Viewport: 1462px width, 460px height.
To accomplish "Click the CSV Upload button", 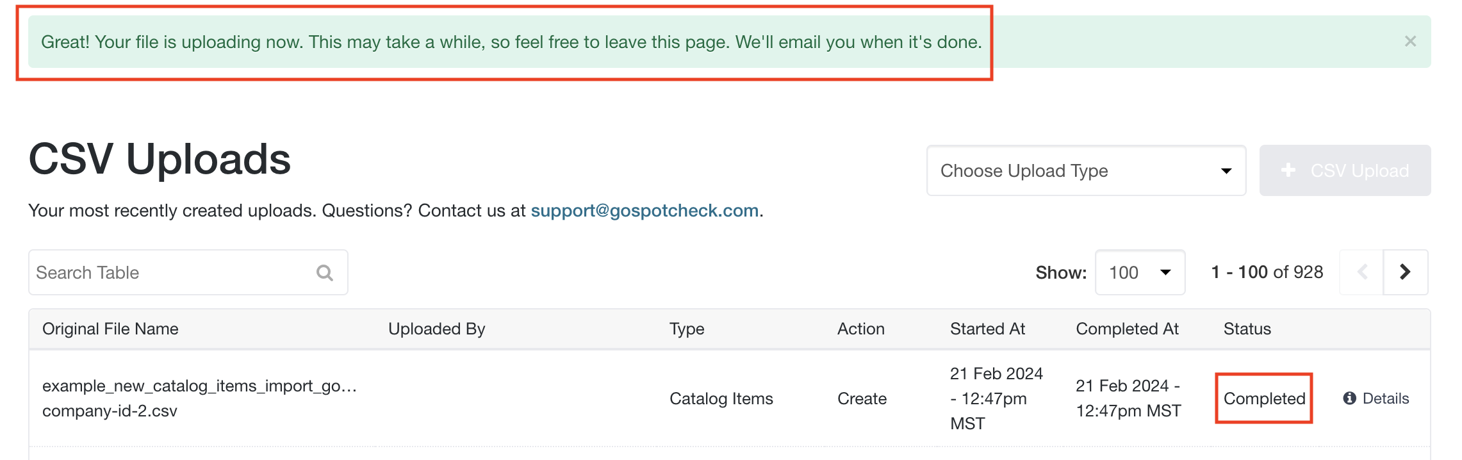I will [x=1345, y=170].
